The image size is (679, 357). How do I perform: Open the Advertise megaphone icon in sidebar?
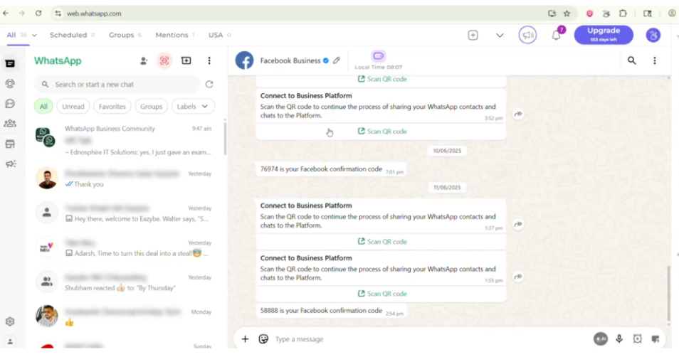(x=10, y=164)
